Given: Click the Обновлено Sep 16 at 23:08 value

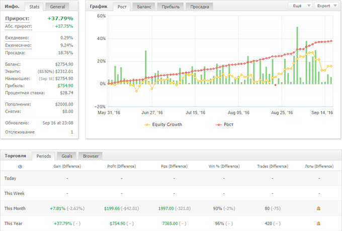Looking at the screenshot, I should 58,123.
